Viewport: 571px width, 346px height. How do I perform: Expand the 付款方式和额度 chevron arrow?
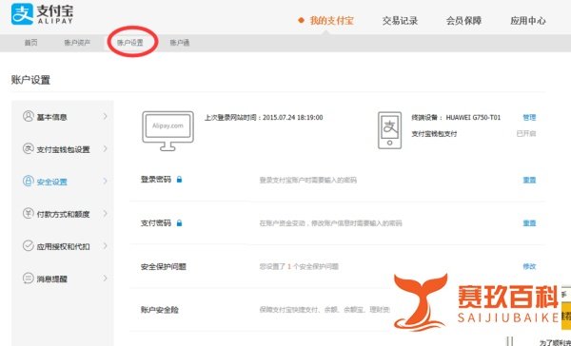[106, 214]
